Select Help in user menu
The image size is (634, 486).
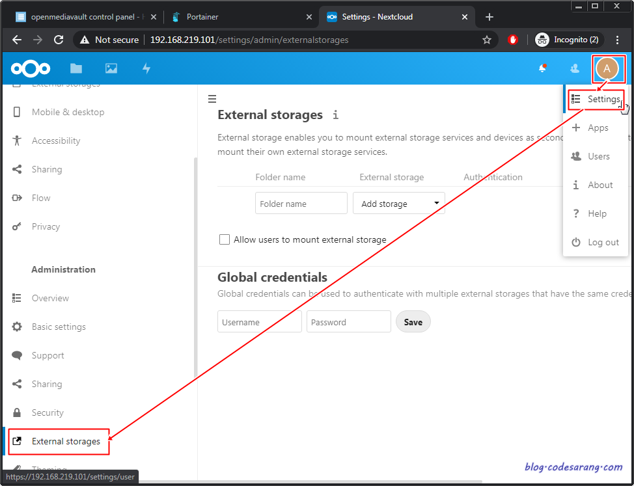point(596,213)
